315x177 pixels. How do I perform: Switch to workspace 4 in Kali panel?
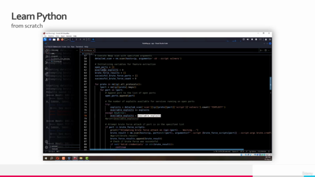[84, 39]
